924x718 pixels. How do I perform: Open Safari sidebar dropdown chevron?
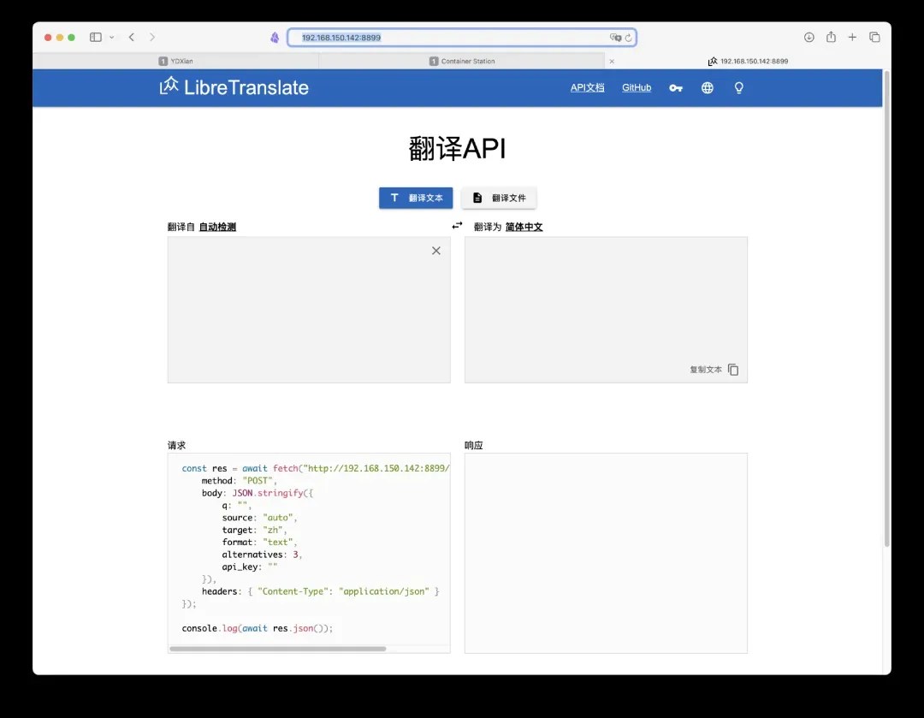[x=112, y=38]
